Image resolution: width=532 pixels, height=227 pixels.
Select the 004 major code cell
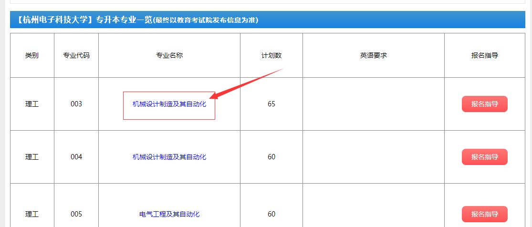(76, 157)
